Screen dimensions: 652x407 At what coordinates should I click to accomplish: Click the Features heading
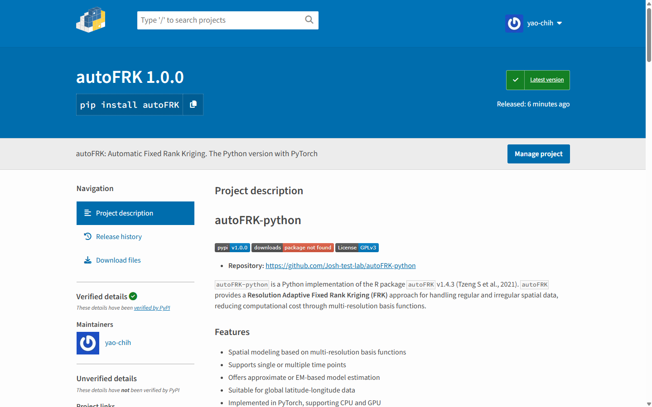pos(232,332)
